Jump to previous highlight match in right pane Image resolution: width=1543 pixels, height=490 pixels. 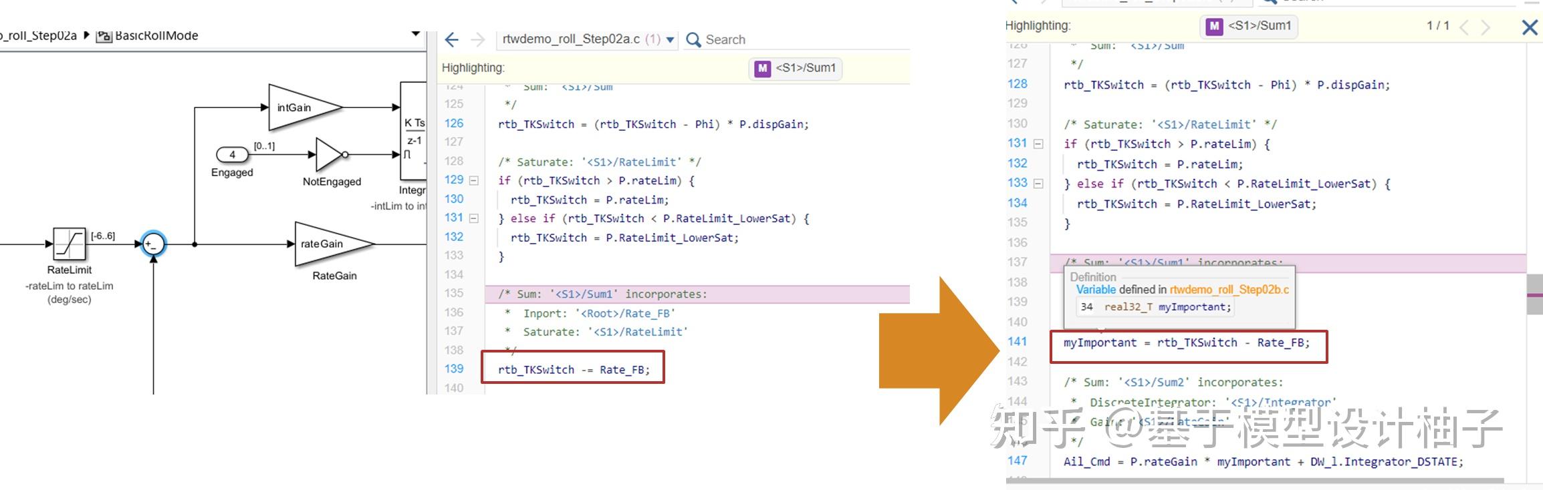tap(1464, 27)
